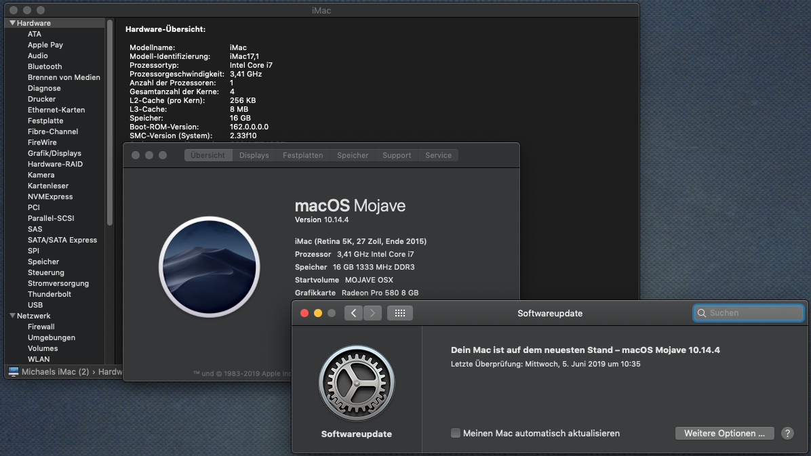Click the iMac17,1 model identifier value
The height and width of the screenshot is (456, 811).
(244, 56)
